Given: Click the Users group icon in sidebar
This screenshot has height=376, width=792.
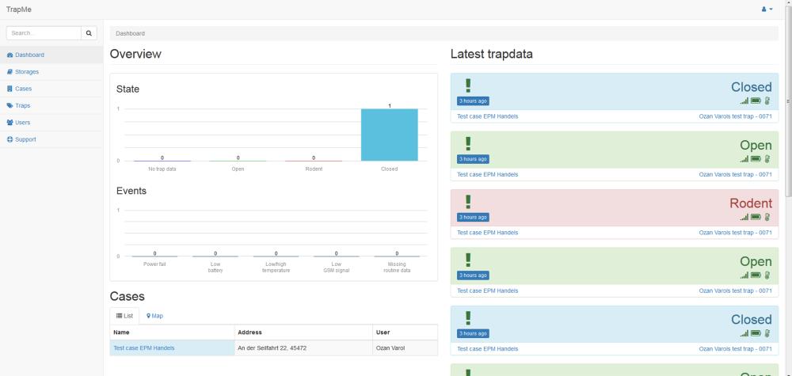Looking at the screenshot, I should pos(10,123).
